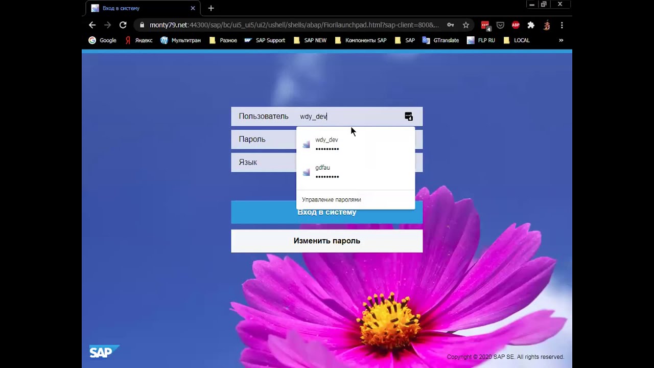Restore down the browser window

tap(544, 5)
